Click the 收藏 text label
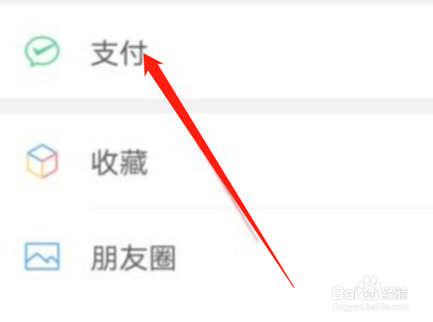This screenshot has width=433, height=322. coord(119,163)
